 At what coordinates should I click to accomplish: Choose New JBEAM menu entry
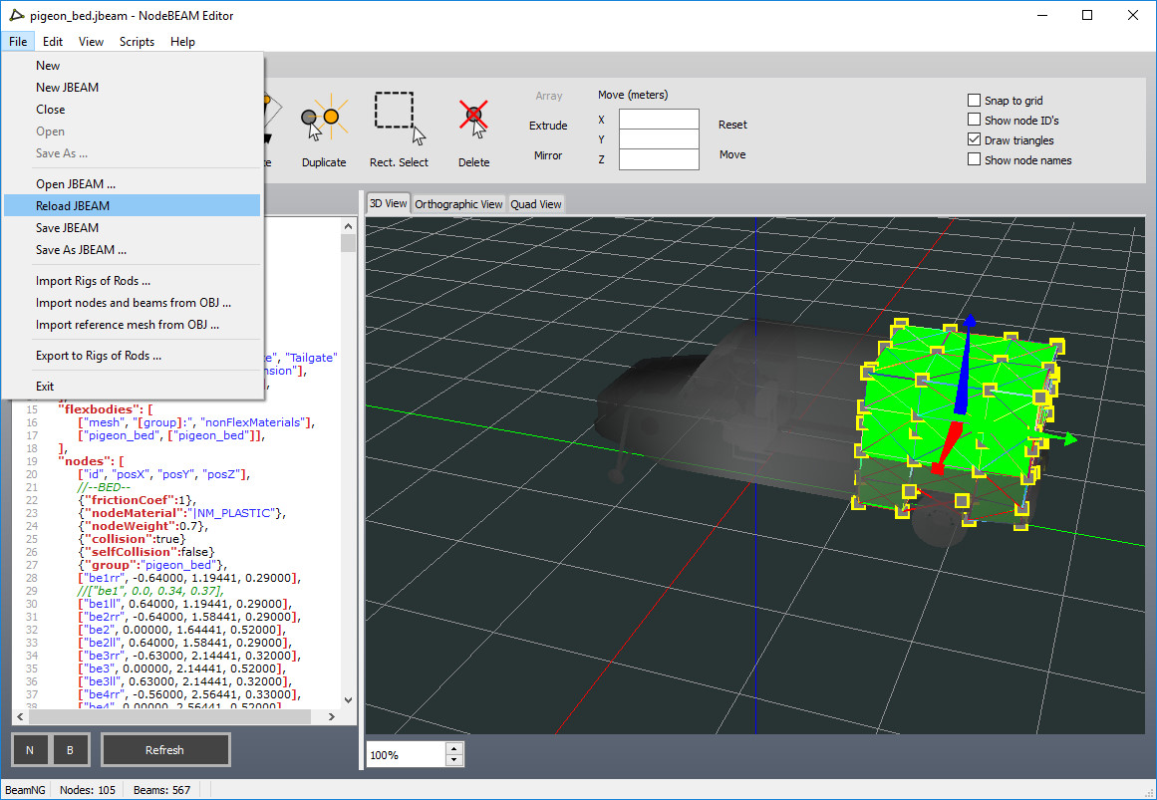tap(133, 87)
